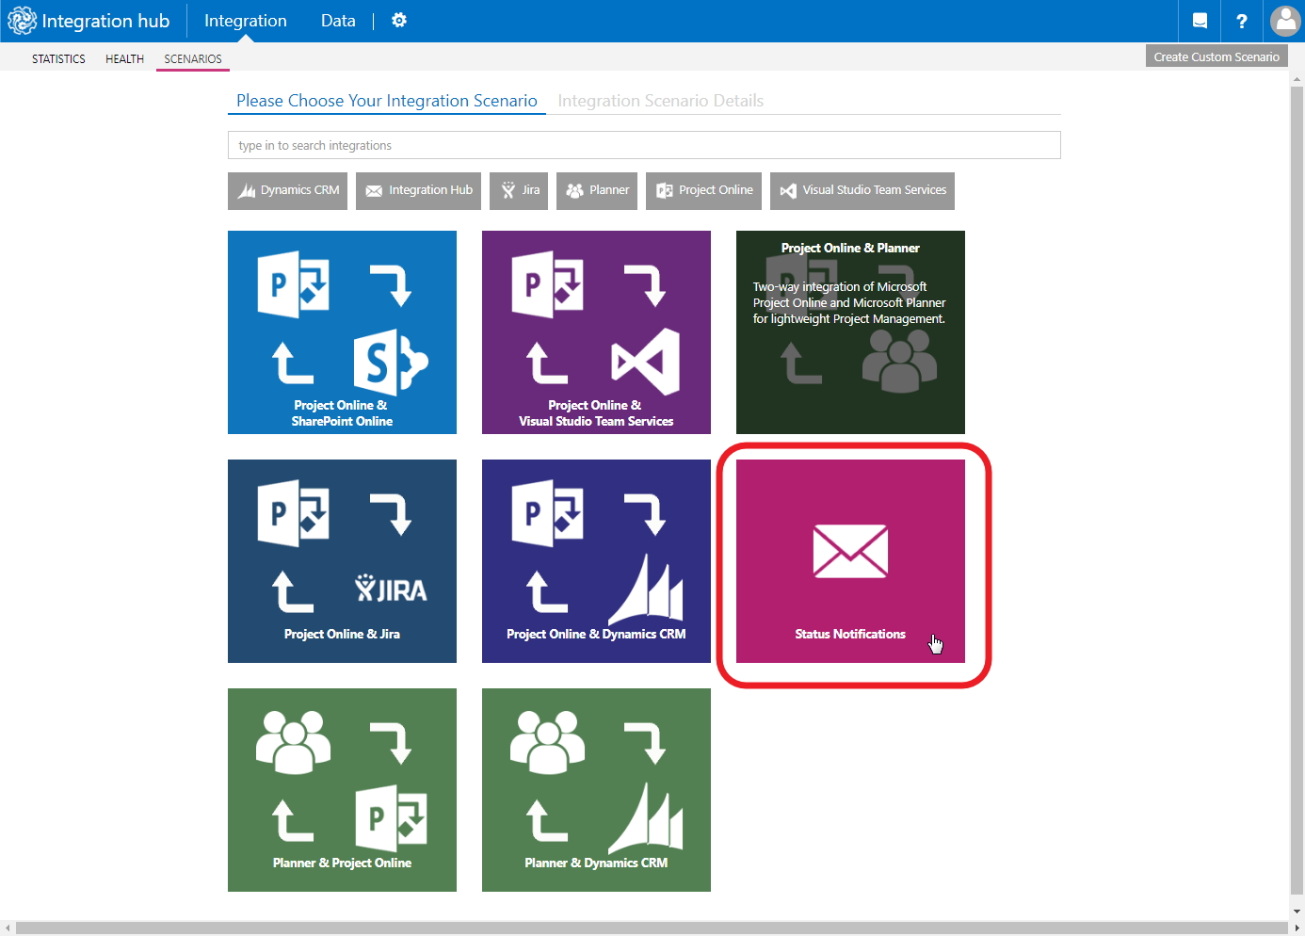Click scroll right arrow on horizontal scrollbar
Image resolution: width=1305 pixels, height=936 pixels.
pos(1297,928)
